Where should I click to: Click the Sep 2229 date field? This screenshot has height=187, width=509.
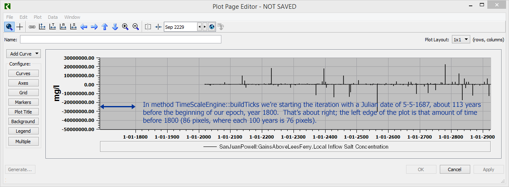click(181, 27)
